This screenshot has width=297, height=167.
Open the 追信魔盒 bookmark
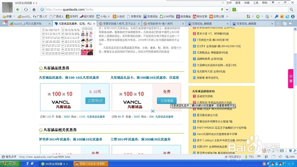coord(184,16)
